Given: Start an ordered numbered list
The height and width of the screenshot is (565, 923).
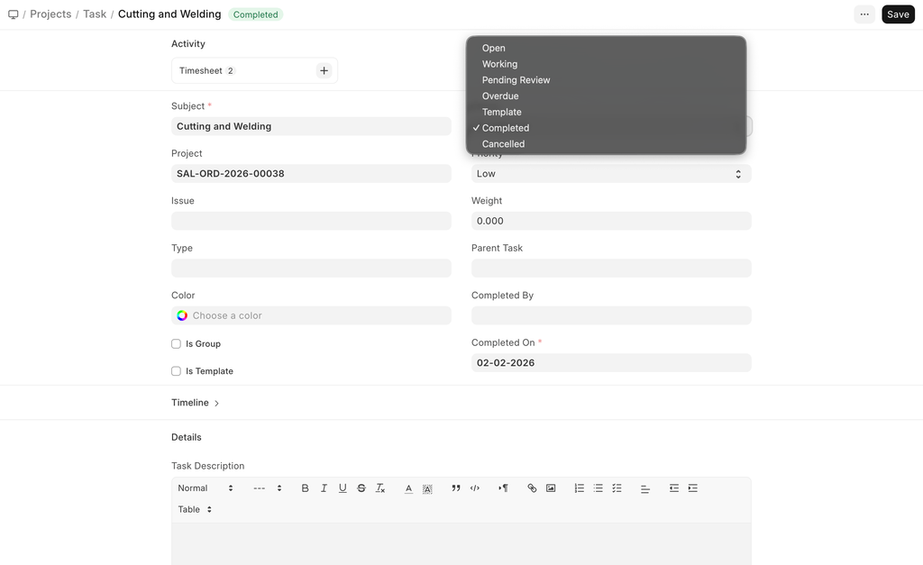Looking at the screenshot, I should pos(580,488).
